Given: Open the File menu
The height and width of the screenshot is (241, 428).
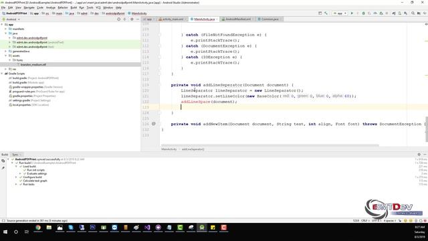Looking at the screenshot, I should click(3, 7).
